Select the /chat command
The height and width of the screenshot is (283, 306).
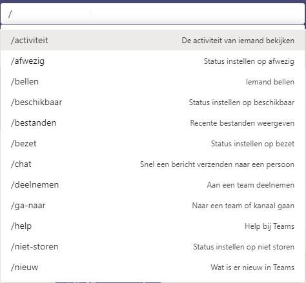tap(153, 164)
